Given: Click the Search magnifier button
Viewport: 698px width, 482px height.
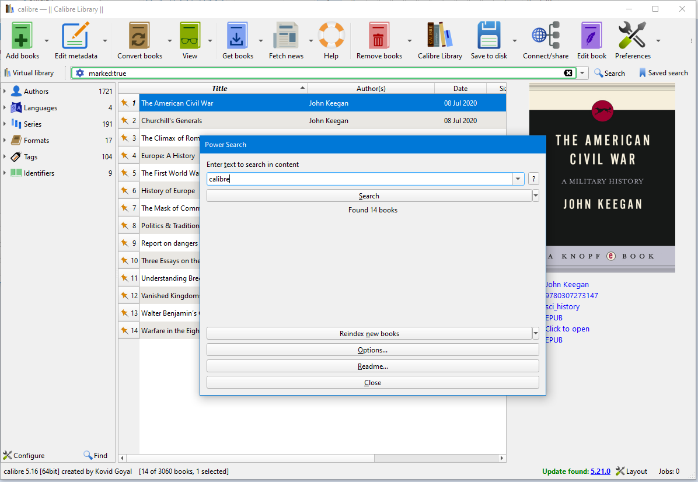Looking at the screenshot, I should pos(609,73).
